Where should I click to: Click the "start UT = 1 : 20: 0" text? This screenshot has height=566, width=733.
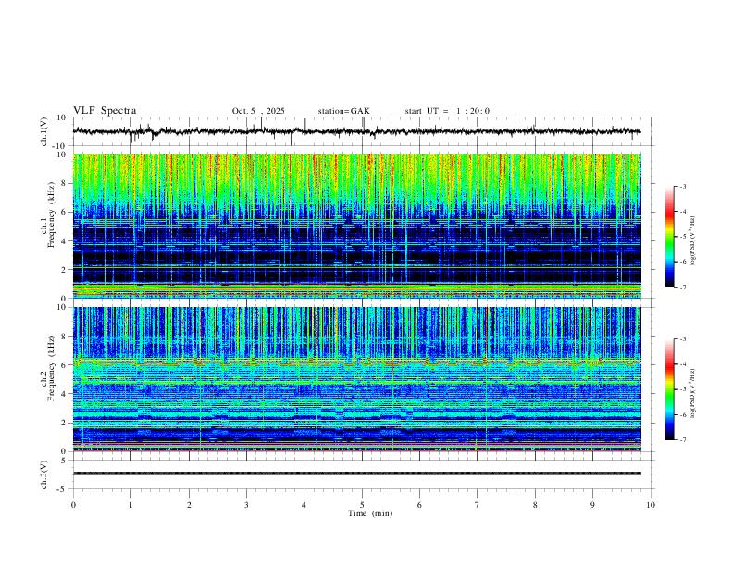447,111
